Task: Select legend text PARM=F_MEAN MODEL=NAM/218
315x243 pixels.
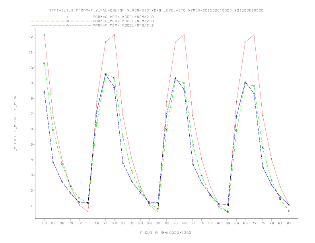Action: (x=123, y=21)
